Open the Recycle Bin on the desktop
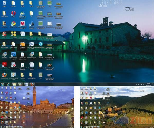 (4, 3)
